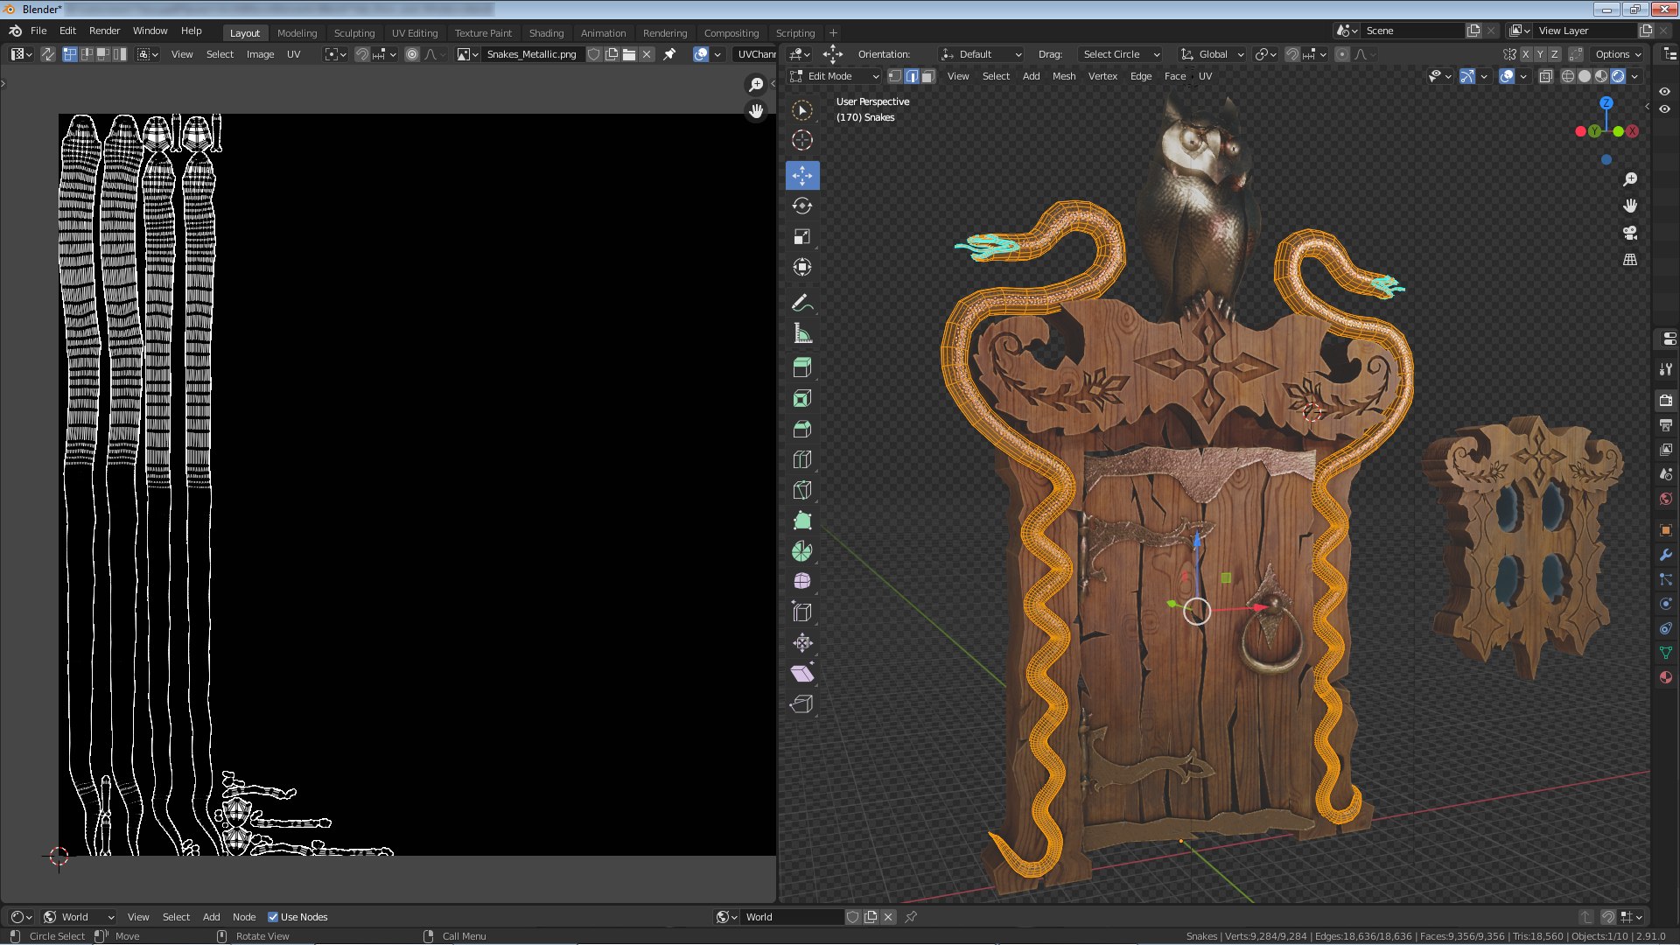The height and width of the screenshot is (945, 1680).
Task: Toggle proportional editing in UV editor
Action: click(412, 54)
